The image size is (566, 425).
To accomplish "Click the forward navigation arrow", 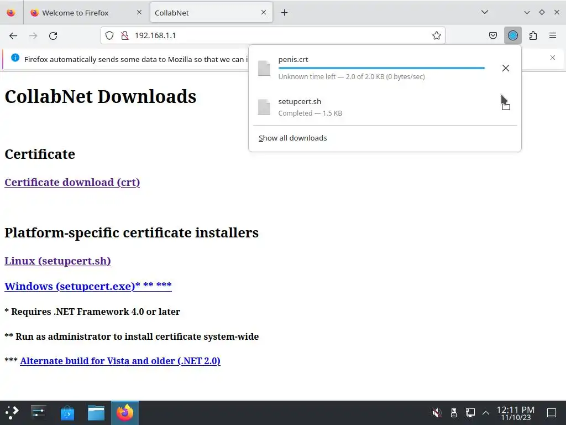I will (x=33, y=35).
